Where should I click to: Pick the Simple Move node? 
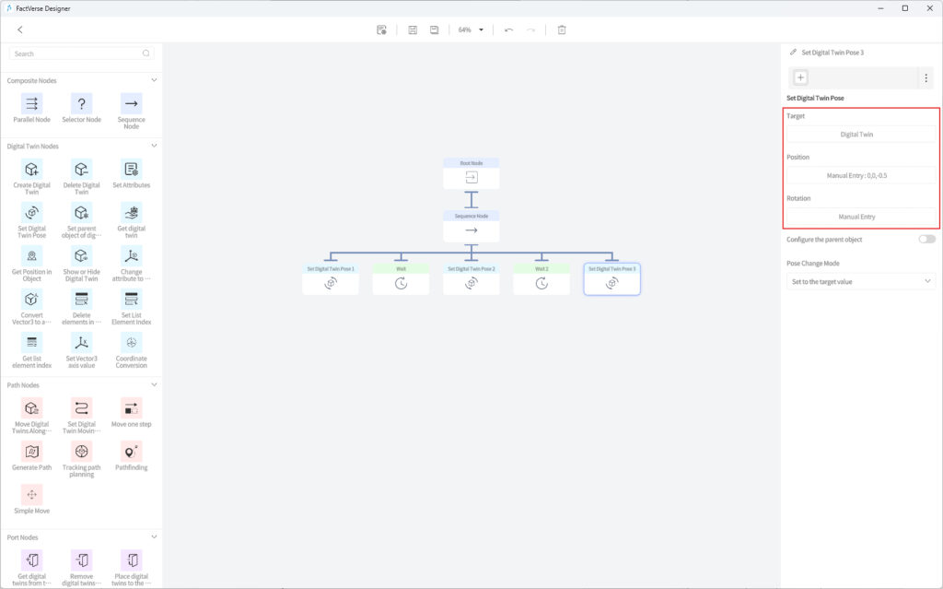32,495
